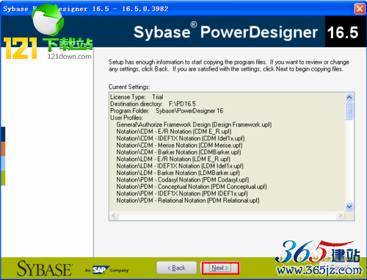Select the 'Program Folder: Sybase\PowerDesigner 16' line
Image resolution: width=367 pixels, height=280 pixels.
click(x=167, y=111)
